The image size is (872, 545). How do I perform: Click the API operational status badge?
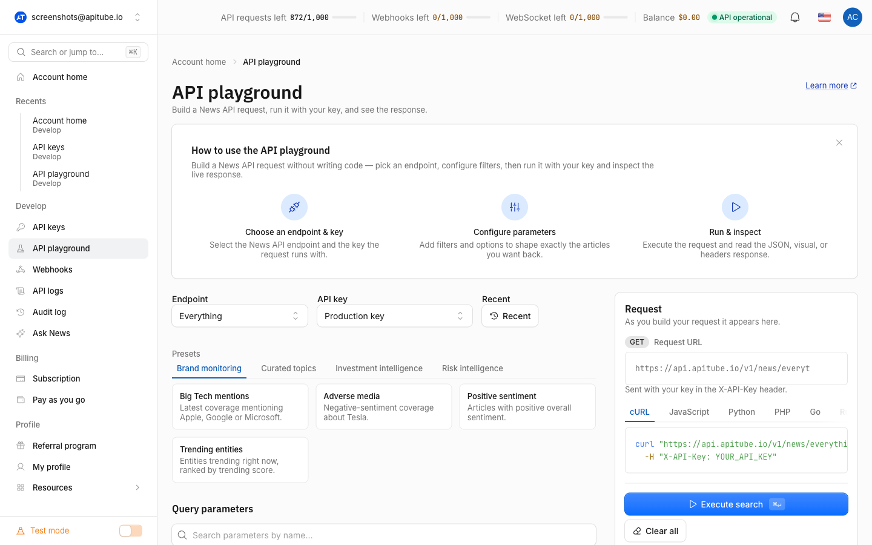point(742,18)
